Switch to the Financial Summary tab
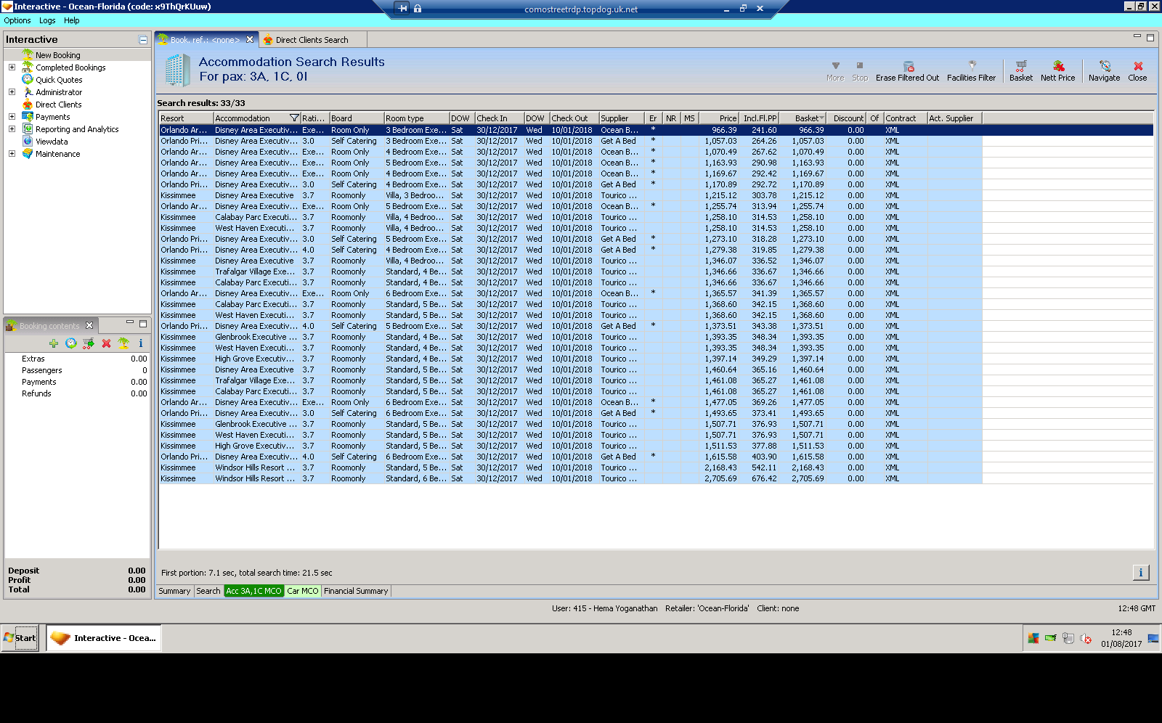1162x723 pixels. [x=356, y=591]
